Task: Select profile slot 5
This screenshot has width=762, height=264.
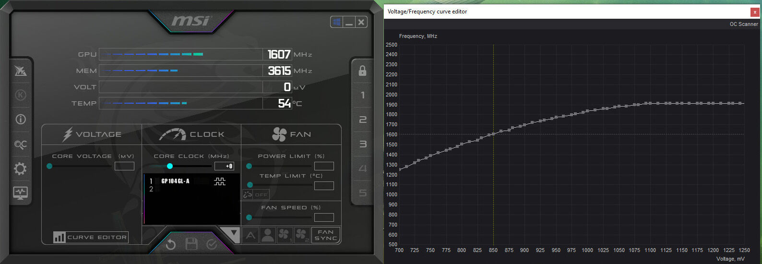Action: point(363,193)
